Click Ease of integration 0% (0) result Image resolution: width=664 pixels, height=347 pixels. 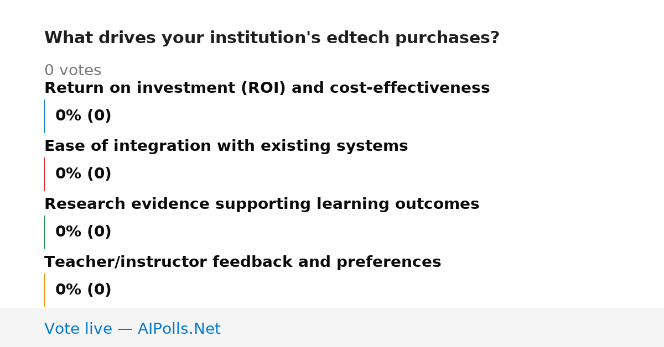(x=83, y=174)
